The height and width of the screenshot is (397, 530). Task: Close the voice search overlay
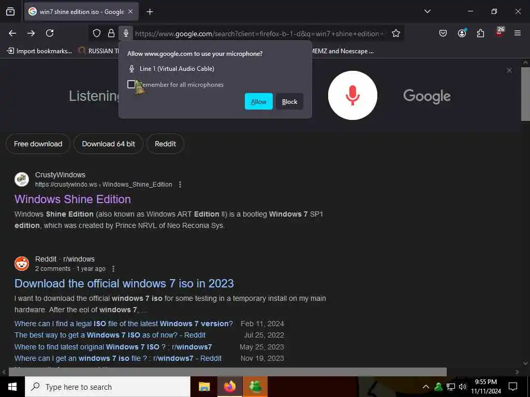click(509, 70)
